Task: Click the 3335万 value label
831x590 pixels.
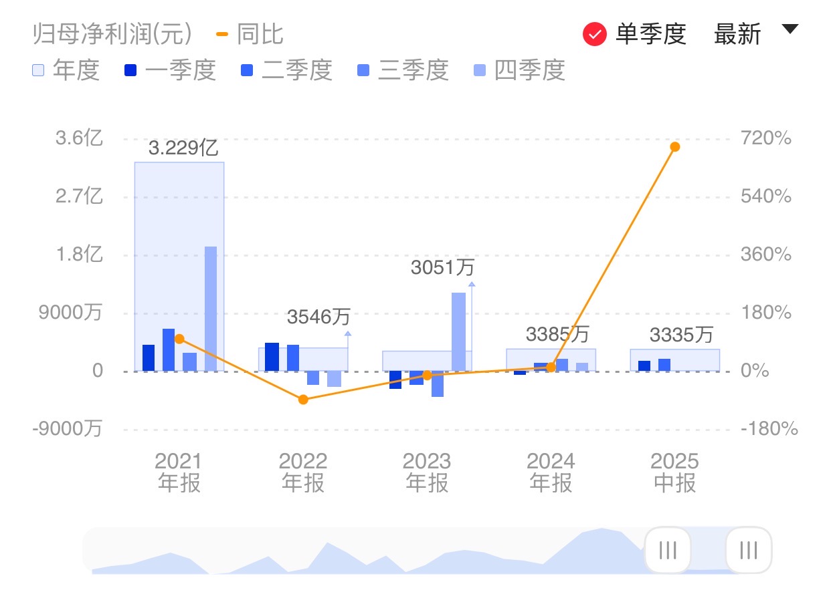Action: (x=682, y=334)
